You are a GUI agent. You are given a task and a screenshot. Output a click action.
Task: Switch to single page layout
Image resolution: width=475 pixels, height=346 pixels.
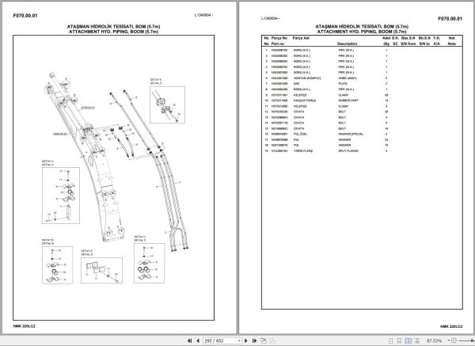point(391,340)
